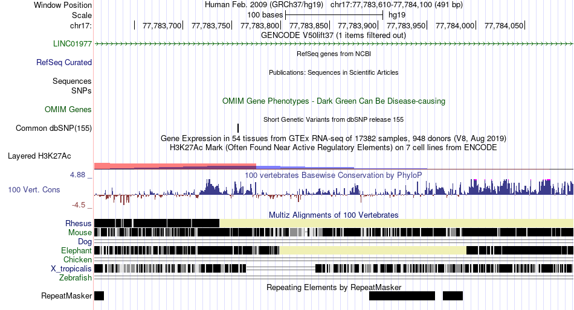The image size is (574, 310).
Task: Click the red H3K27Ac signal region
Action: point(175,166)
